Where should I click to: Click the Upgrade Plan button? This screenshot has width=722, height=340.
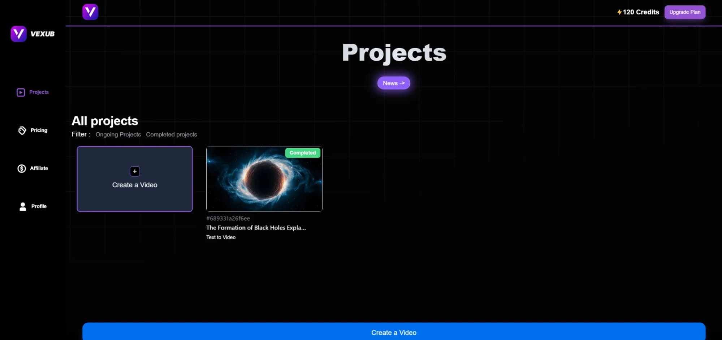[x=685, y=12]
